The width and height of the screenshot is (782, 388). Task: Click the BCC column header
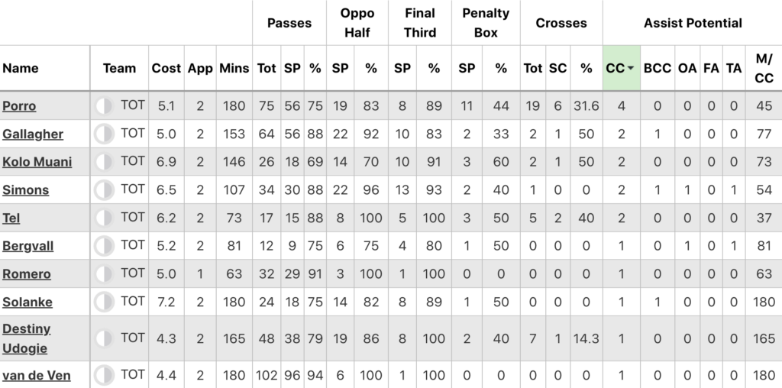pyautogui.click(x=657, y=68)
